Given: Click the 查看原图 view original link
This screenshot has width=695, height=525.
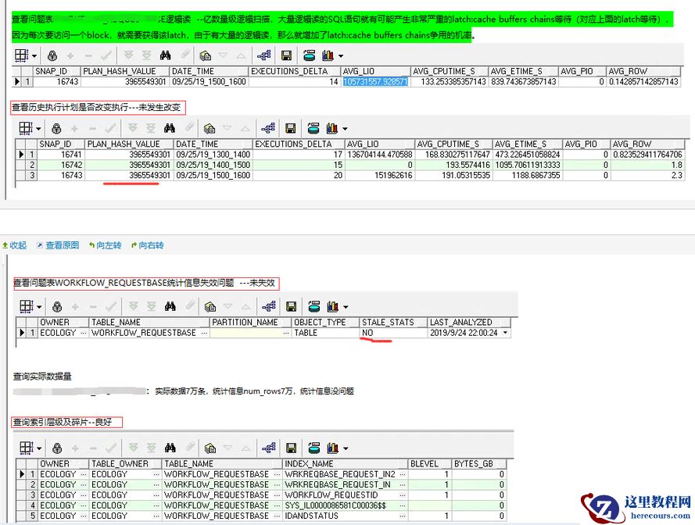Looking at the screenshot, I should 59,245.
